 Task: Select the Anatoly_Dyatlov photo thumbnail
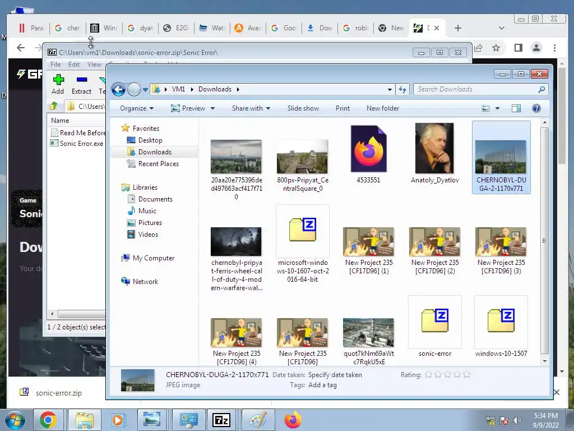434,148
